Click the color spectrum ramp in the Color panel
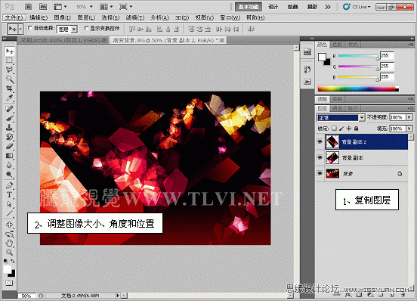Image resolution: width=417 pixels, height=301 pixels. 358,88
